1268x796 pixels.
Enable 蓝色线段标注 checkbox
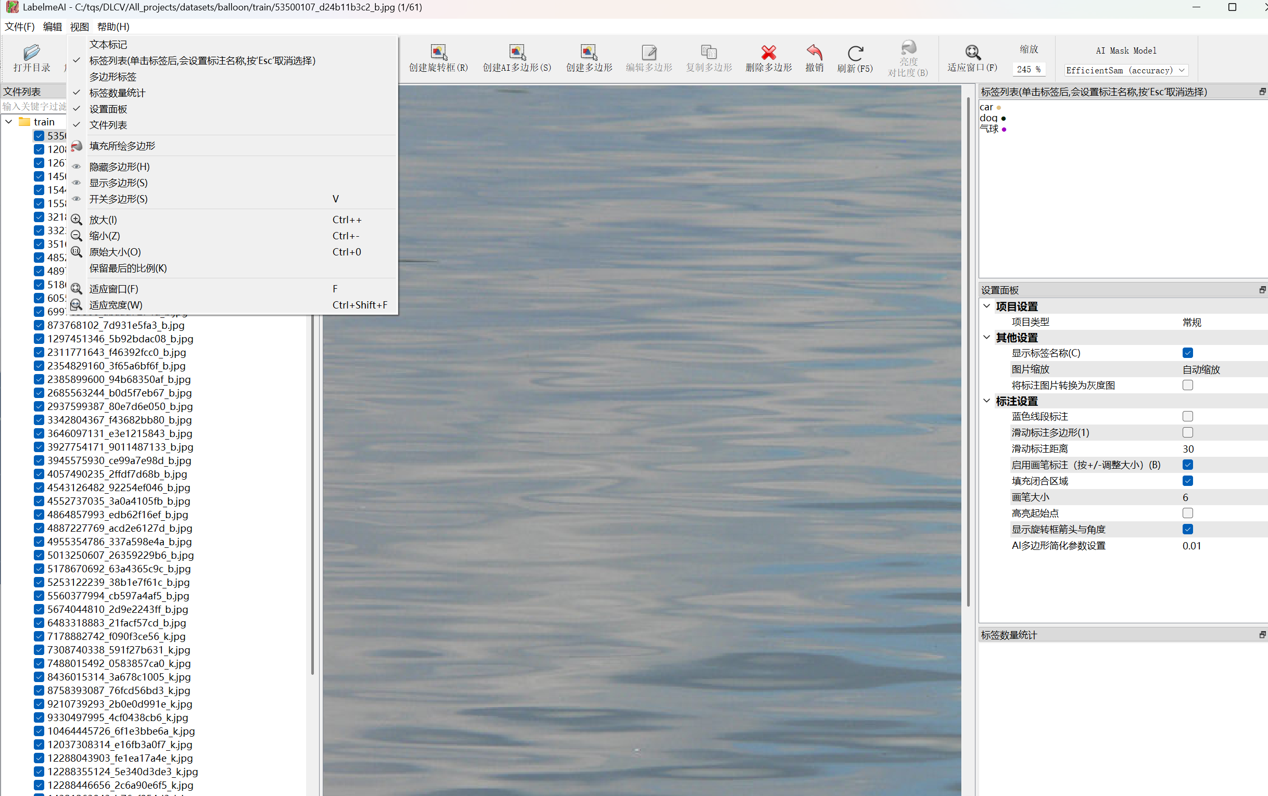pos(1187,416)
